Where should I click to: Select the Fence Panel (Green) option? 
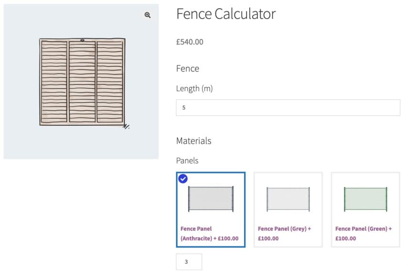pos(365,210)
